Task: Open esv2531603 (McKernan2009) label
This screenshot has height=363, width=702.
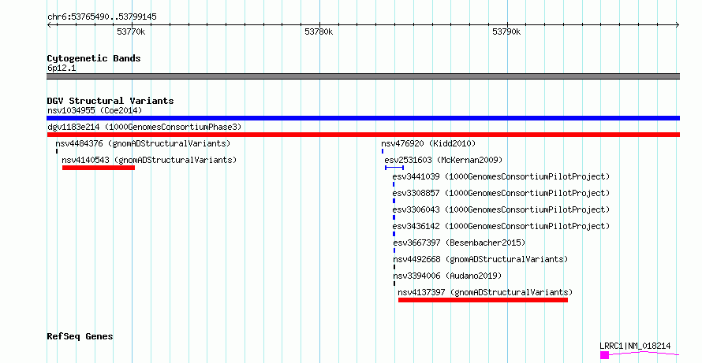Action: coord(443,160)
